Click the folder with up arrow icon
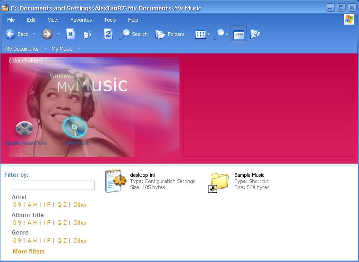This screenshot has width=359, height=262. click(x=88, y=34)
